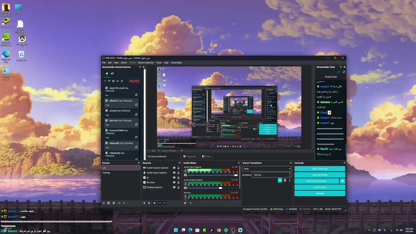This screenshot has height=234, width=416.
Task: Adjust Audio Output Capture volume slider
Action: point(213,188)
